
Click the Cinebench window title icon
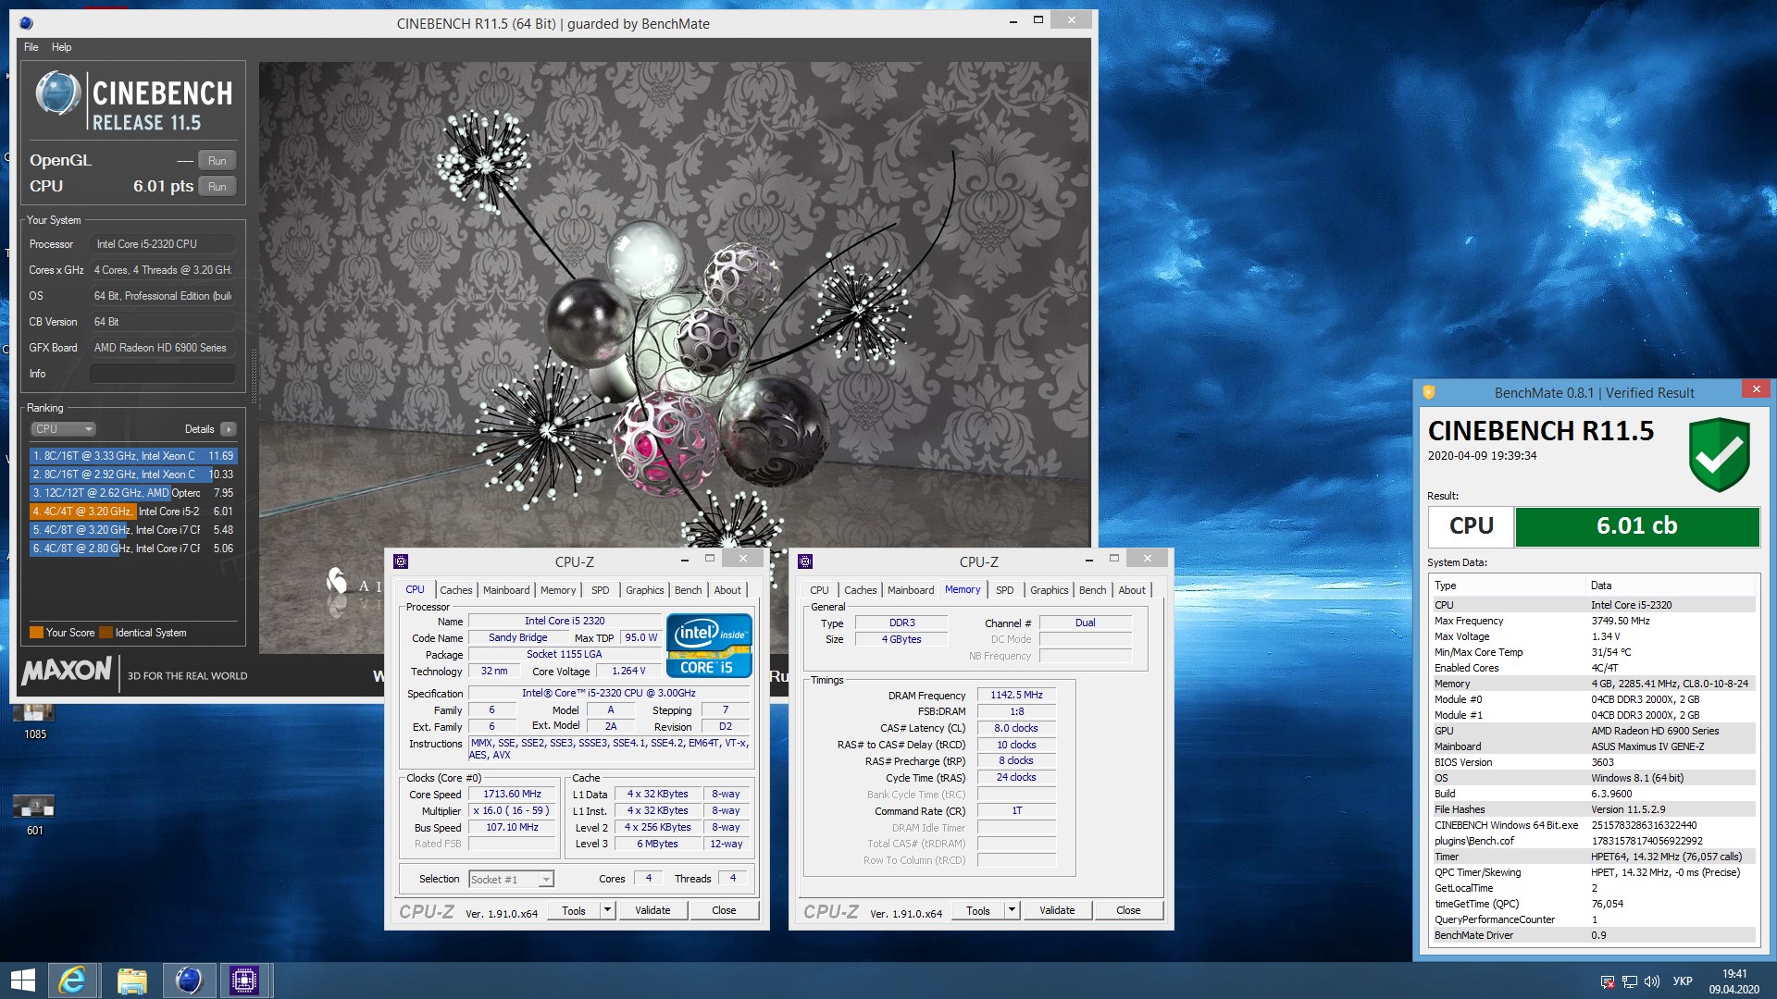coord(26,23)
